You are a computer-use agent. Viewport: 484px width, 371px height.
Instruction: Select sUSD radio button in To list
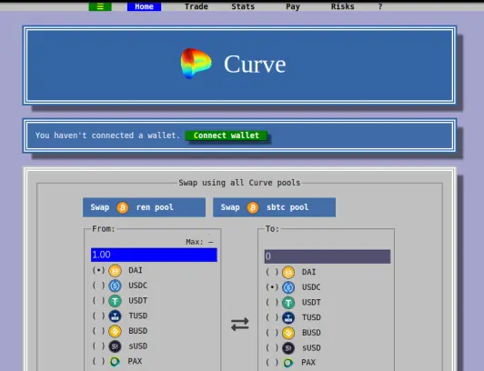click(272, 347)
